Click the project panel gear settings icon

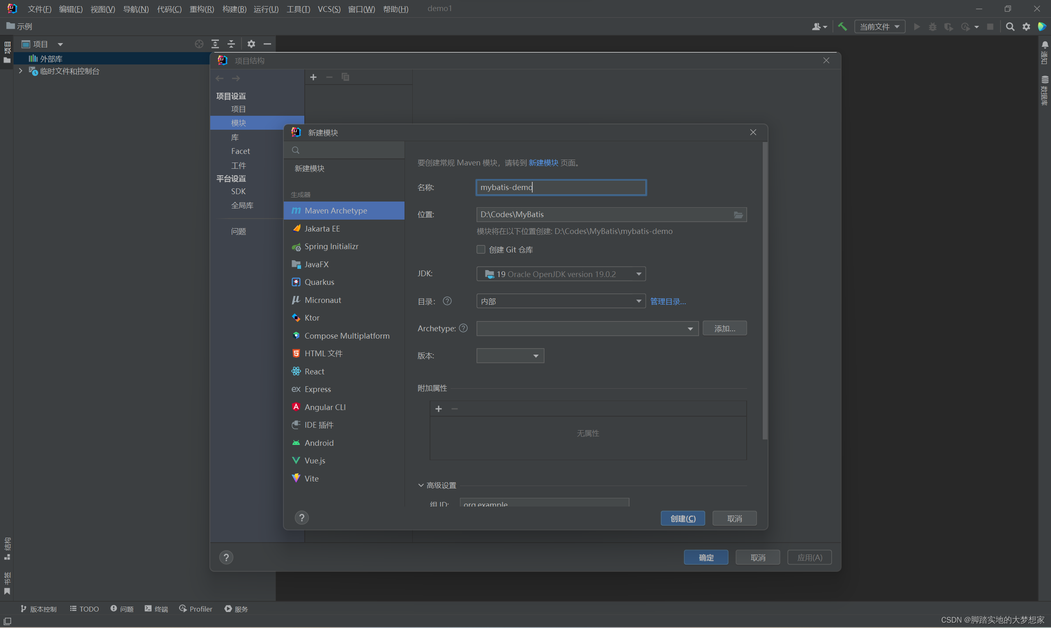click(251, 44)
